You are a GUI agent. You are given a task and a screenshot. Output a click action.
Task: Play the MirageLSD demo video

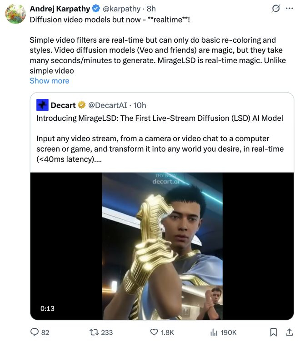162,246
